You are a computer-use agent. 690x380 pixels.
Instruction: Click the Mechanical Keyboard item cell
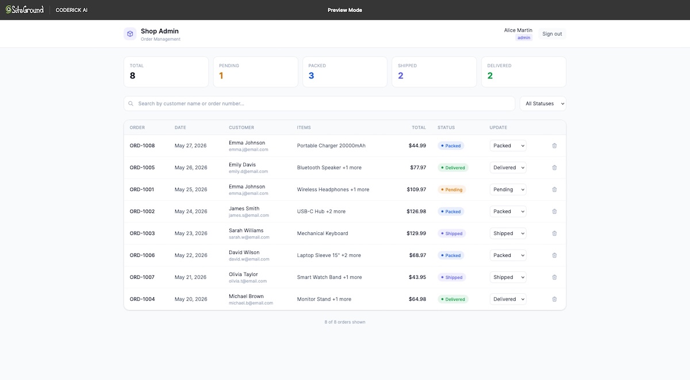coord(323,233)
